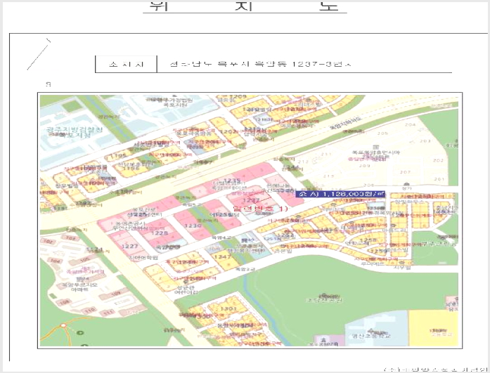
Task: Click apartment building tag 104
Action: (x=55, y=261)
